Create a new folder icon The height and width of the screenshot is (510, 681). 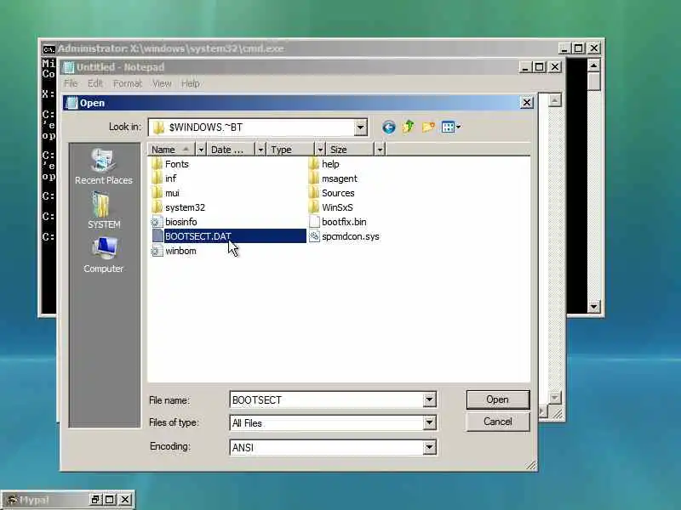(428, 127)
